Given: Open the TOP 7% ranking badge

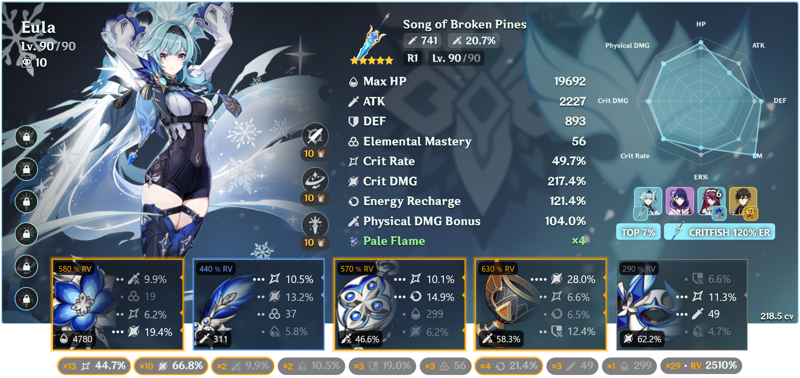Looking at the screenshot, I should pos(638,232).
